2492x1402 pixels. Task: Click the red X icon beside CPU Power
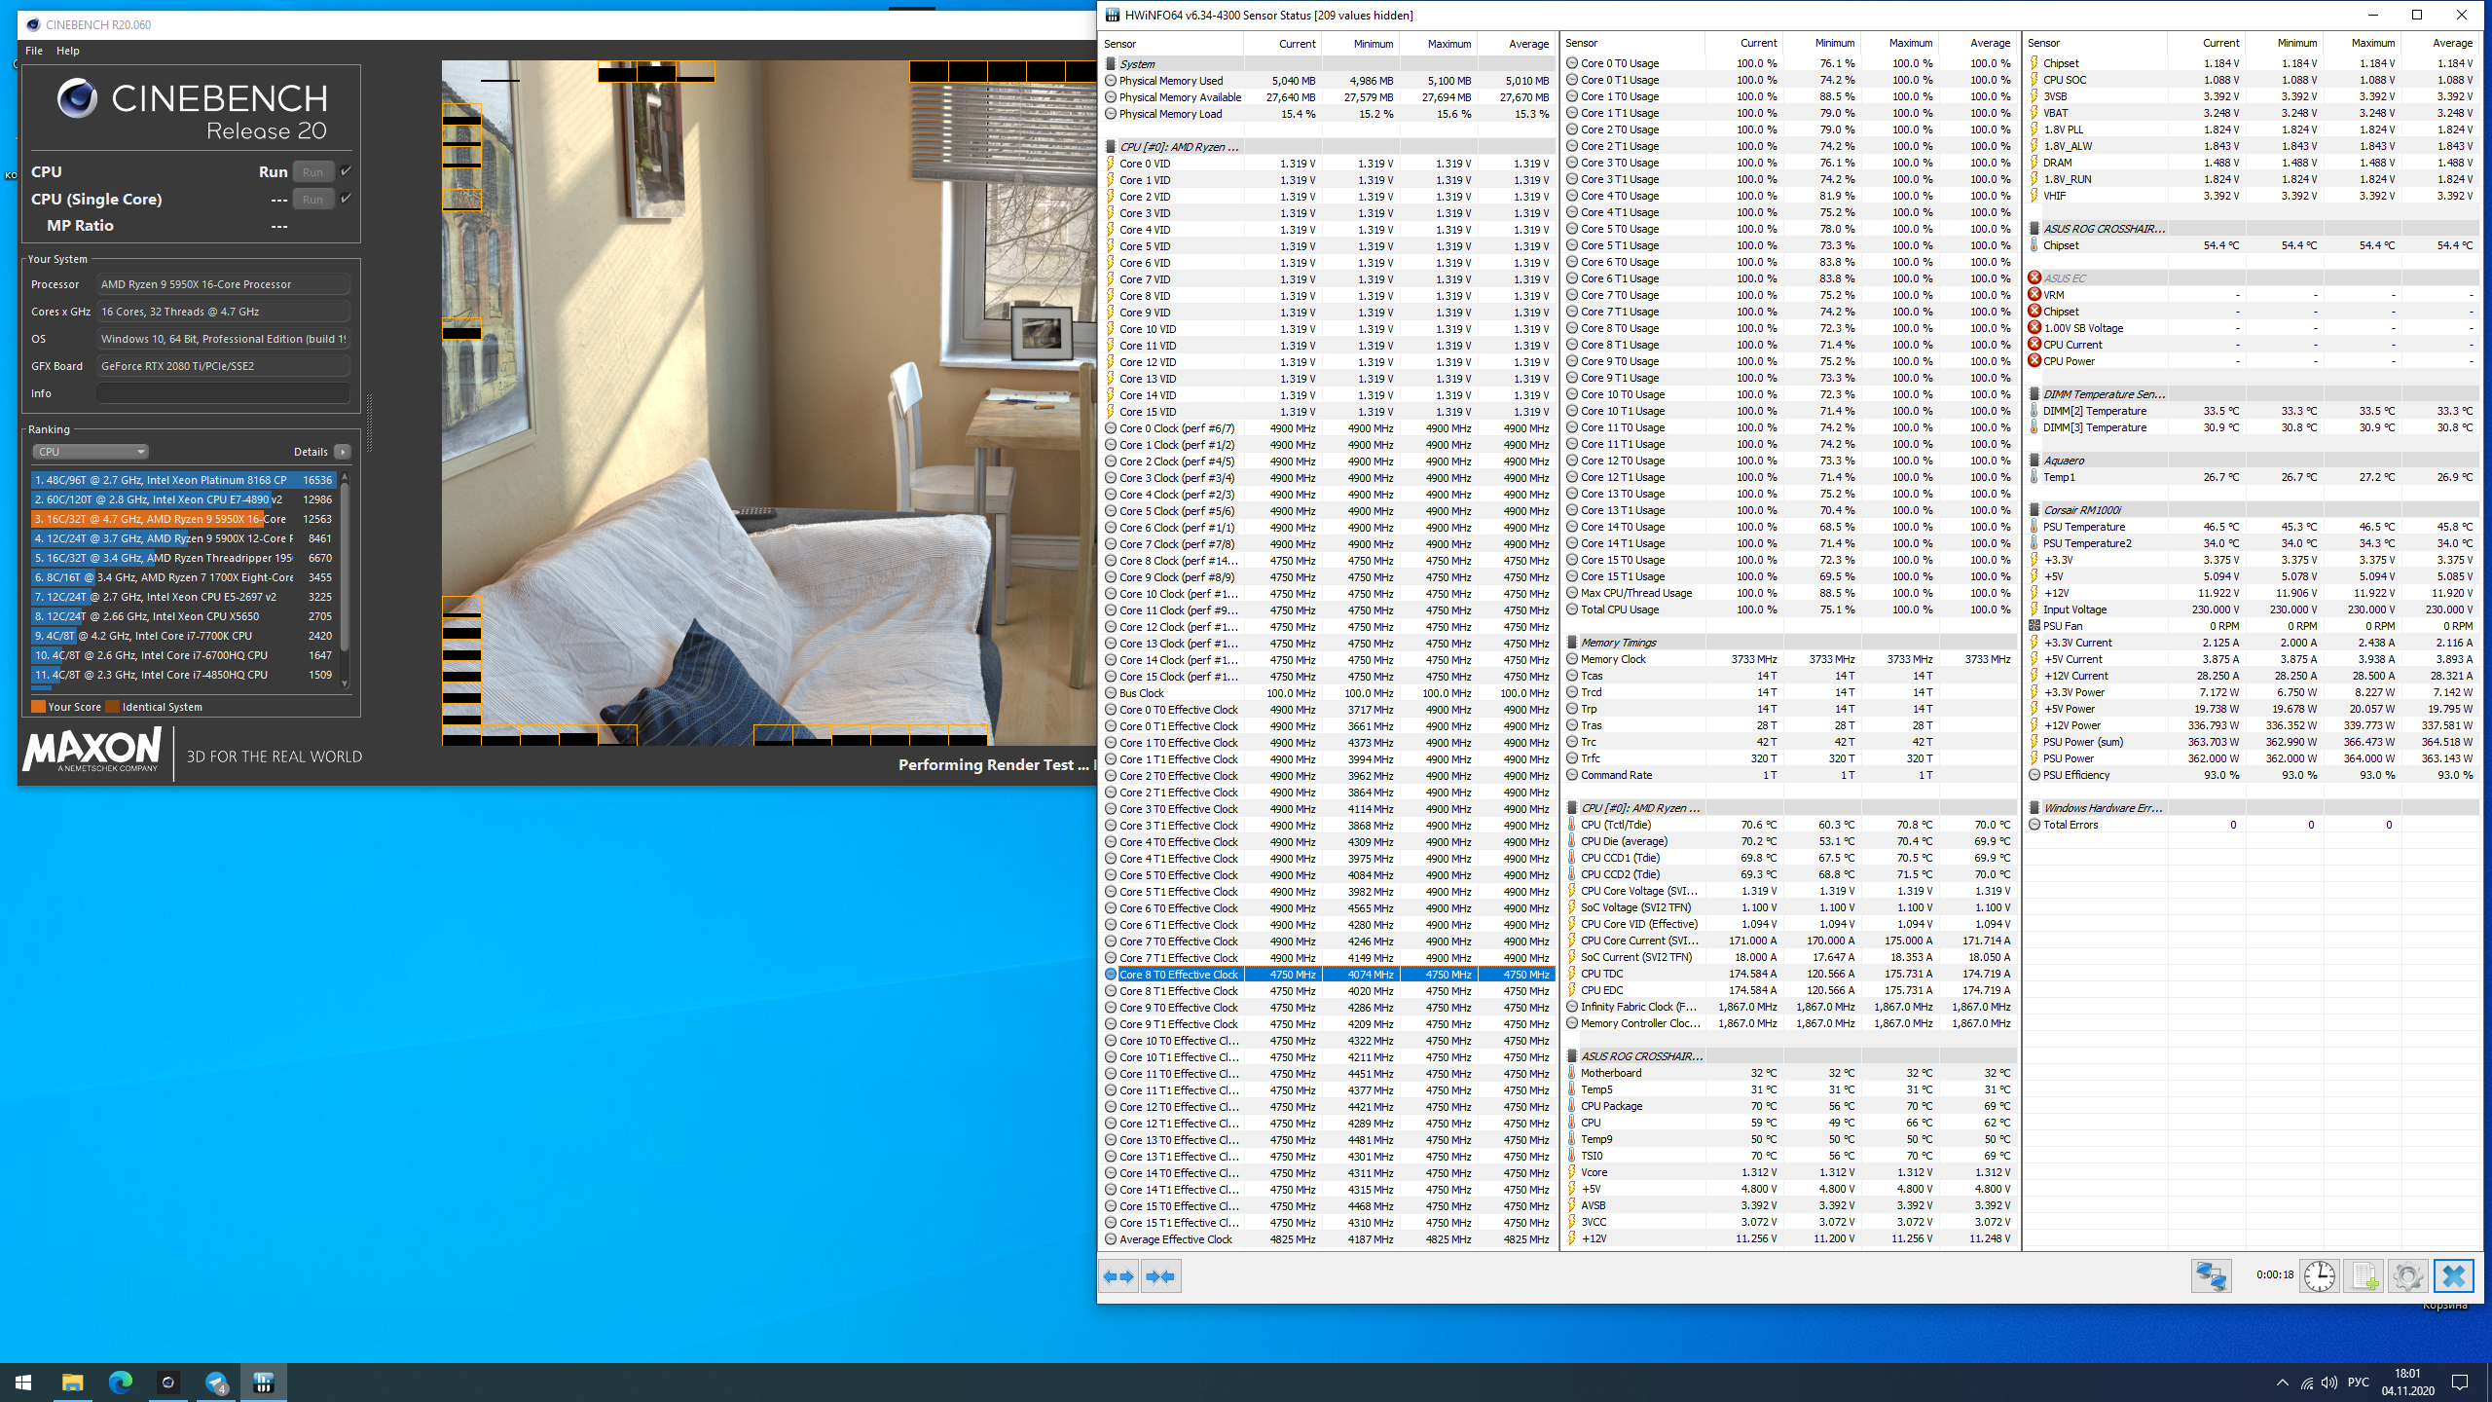point(2034,361)
